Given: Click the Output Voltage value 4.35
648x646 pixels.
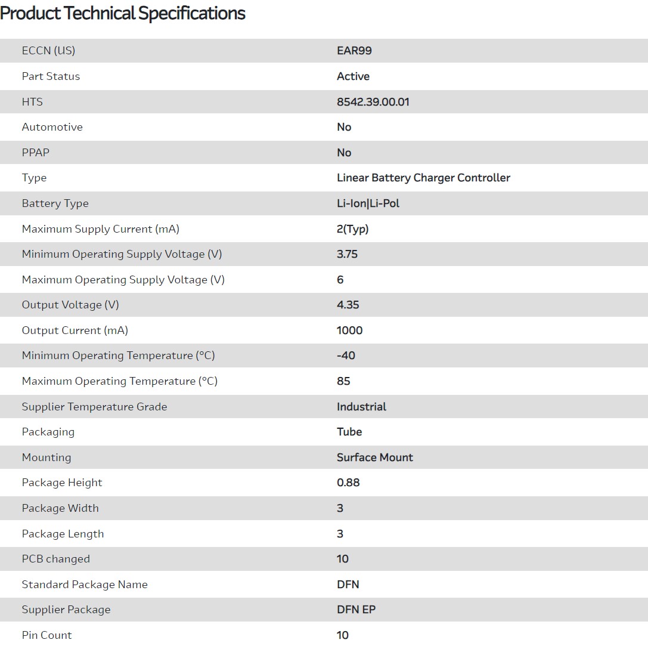Looking at the screenshot, I should click(x=348, y=305).
